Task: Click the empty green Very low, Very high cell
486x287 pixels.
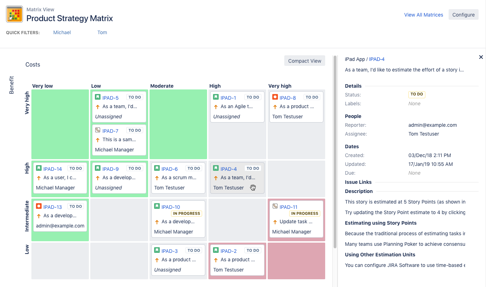Action: 60,124
